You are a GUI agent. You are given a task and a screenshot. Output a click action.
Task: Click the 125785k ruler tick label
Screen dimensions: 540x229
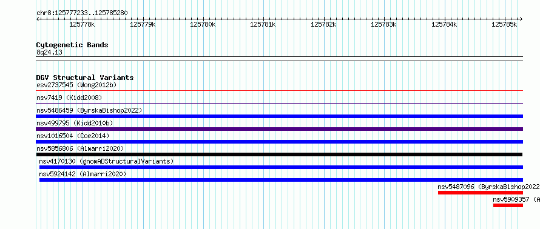(x=504, y=24)
